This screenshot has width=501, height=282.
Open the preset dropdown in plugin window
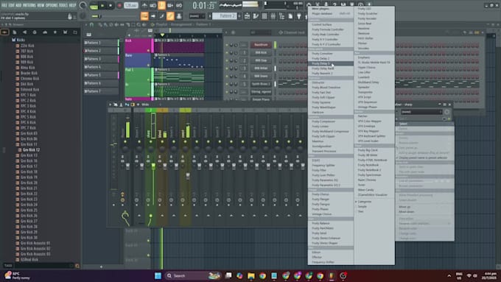pos(421,112)
